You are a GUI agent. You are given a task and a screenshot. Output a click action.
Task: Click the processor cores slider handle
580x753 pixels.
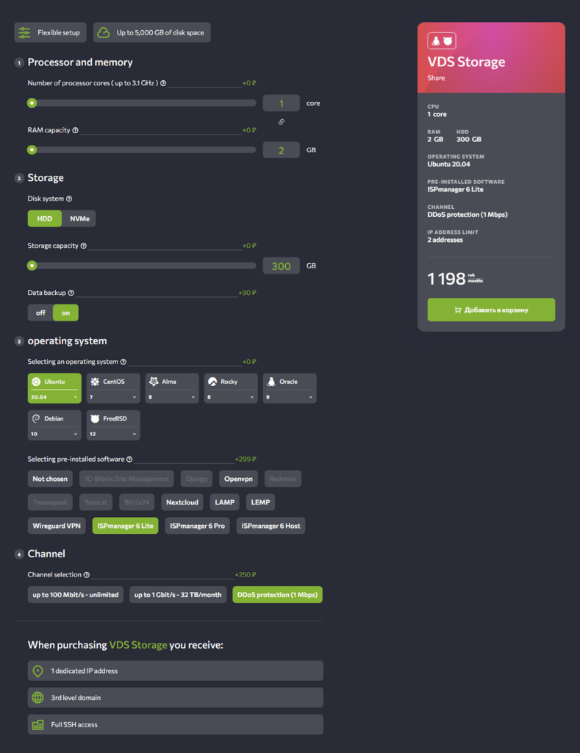(32, 103)
